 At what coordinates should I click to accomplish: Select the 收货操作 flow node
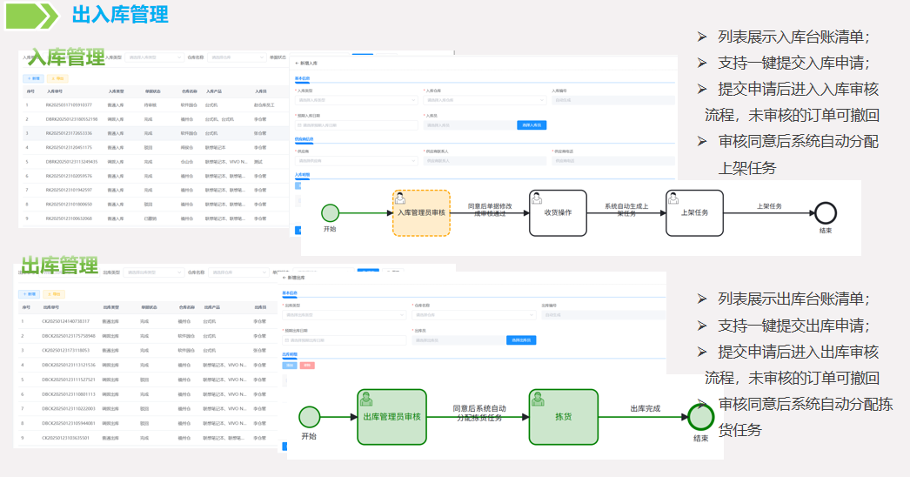[x=558, y=212]
